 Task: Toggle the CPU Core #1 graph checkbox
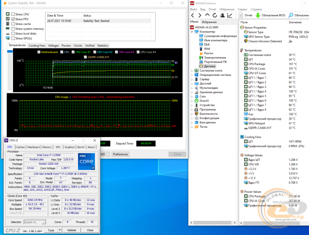tap(73, 52)
